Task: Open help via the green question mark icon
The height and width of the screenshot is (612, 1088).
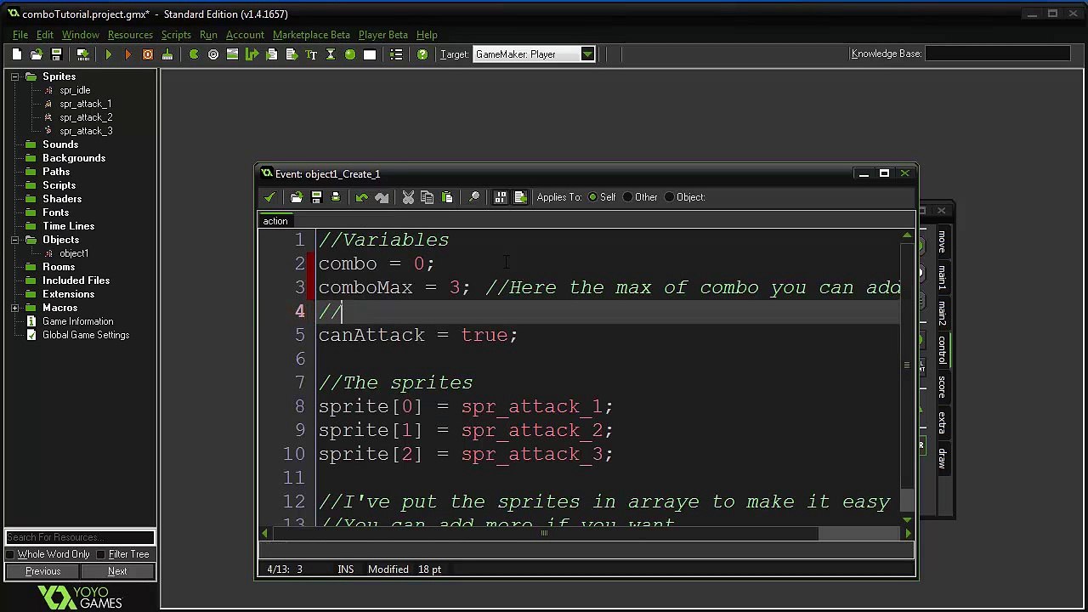Action: pos(422,54)
